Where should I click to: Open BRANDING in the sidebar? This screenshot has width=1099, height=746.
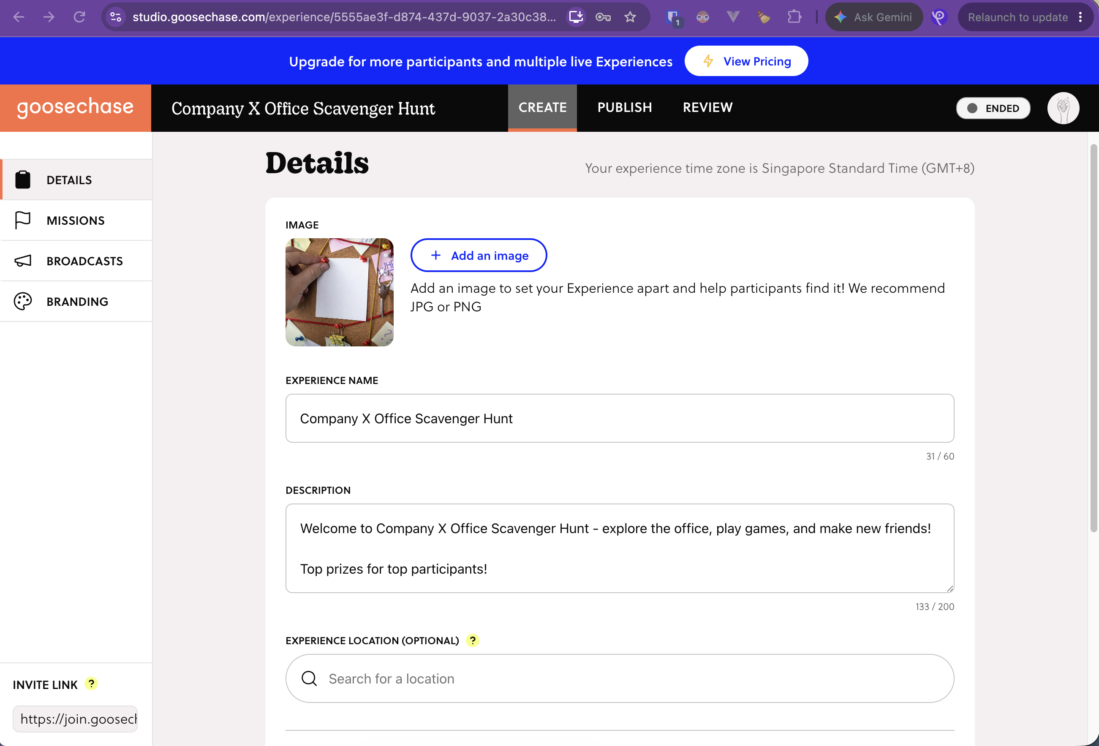pyautogui.click(x=76, y=301)
